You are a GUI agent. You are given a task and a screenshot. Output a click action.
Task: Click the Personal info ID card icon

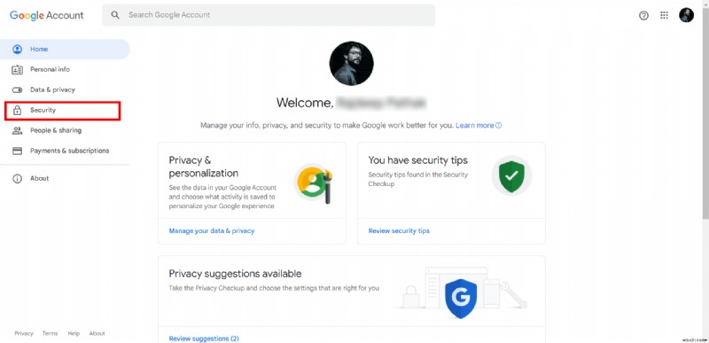point(17,70)
